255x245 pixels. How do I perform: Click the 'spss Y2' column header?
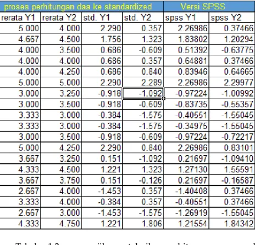232,18
